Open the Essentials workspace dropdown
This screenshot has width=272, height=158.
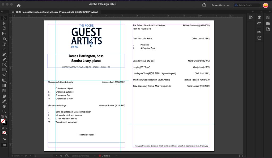(x=220, y=5)
